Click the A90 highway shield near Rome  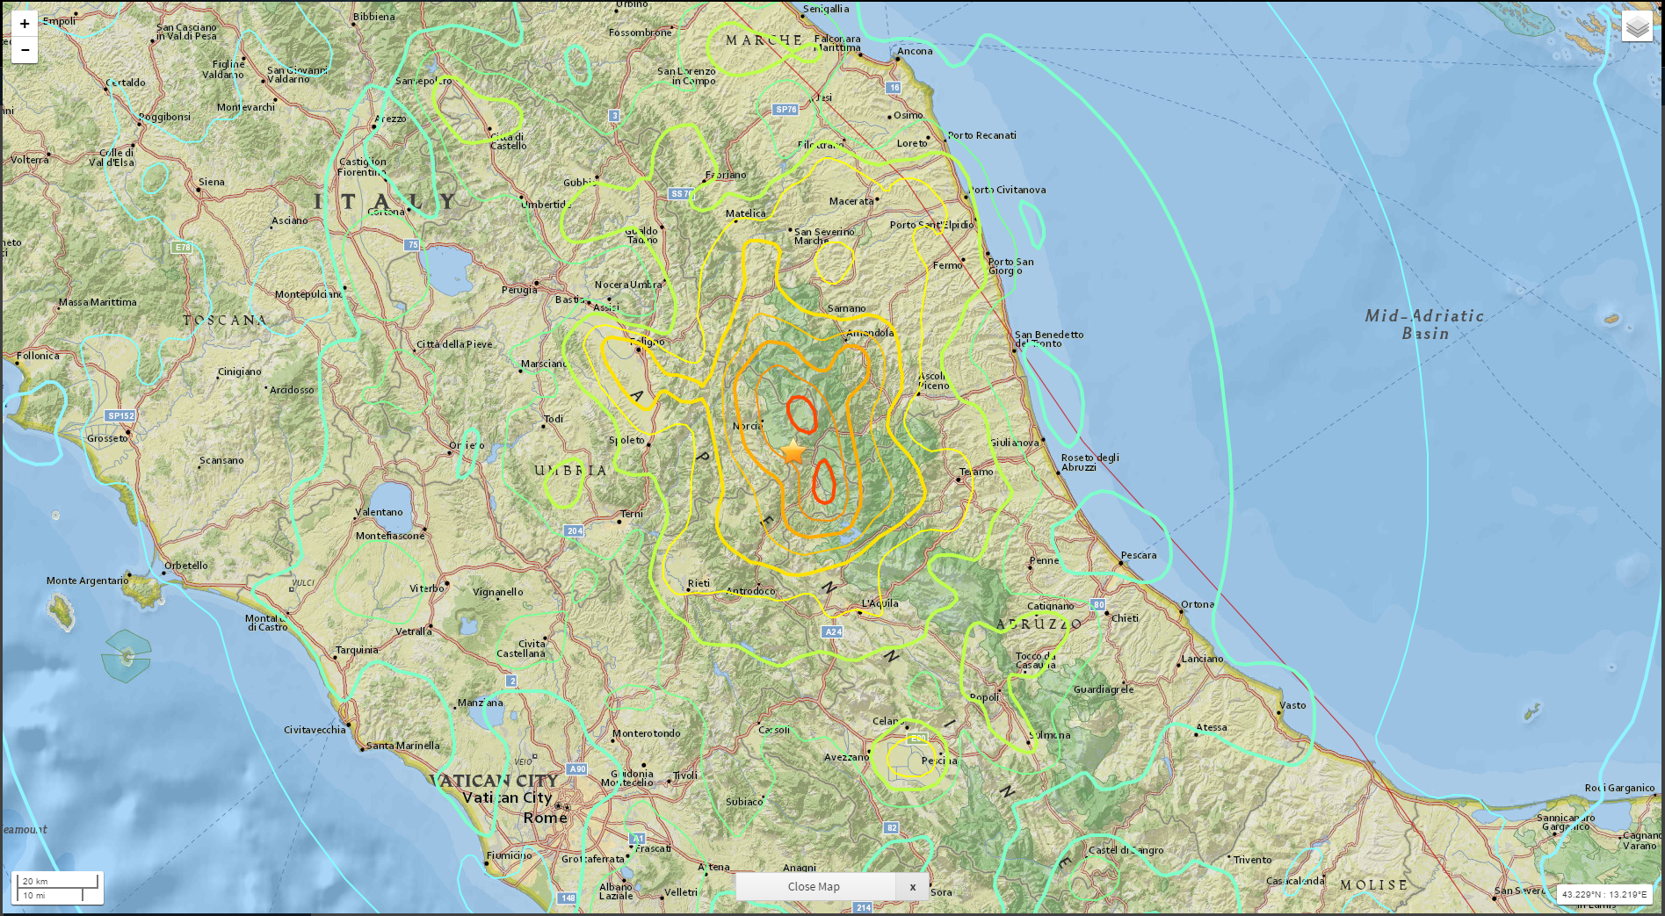click(577, 768)
